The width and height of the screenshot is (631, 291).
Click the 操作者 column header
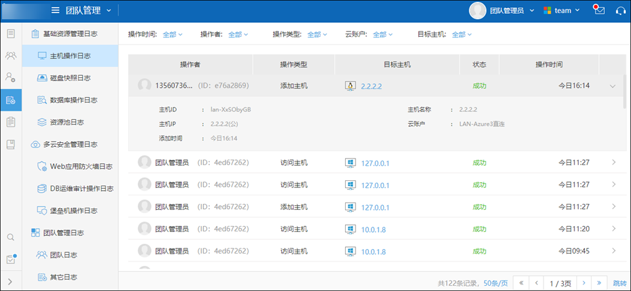click(191, 65)
